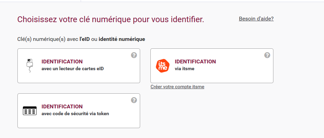Image resolution: width=324 pixels, height=138 pixels.
Task: Open help for eID card reader identification
Action: [134, 55]
